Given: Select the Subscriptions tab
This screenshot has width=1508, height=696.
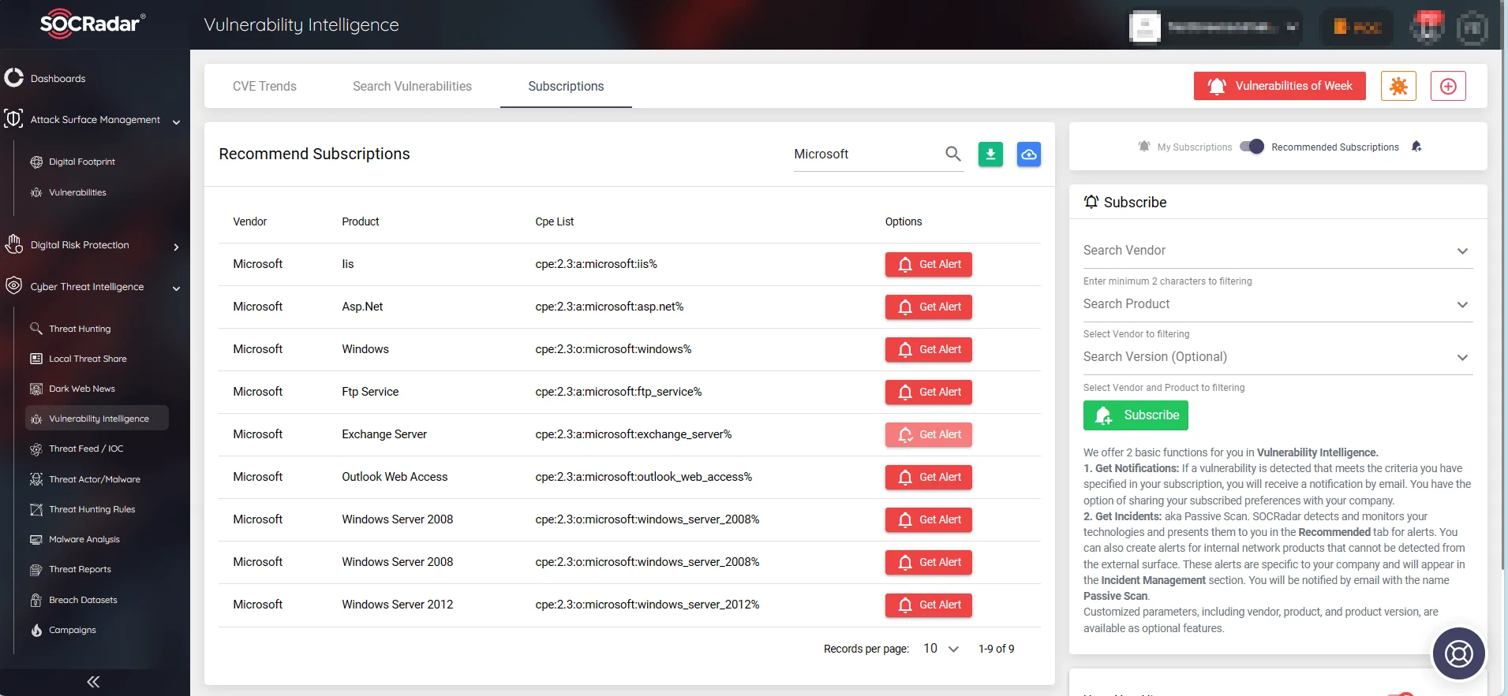Looking at the screenshot, I should [x=566, y=87].
